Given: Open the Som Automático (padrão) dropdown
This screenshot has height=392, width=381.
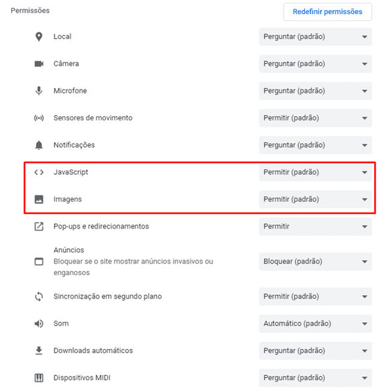Looking at the screenshot, I should [315, 323].
